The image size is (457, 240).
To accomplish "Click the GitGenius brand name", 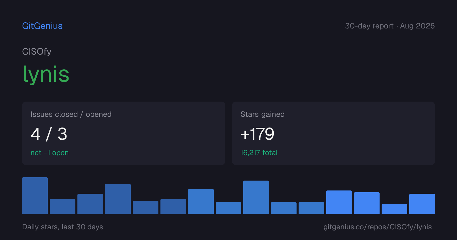I will [42, 26].
